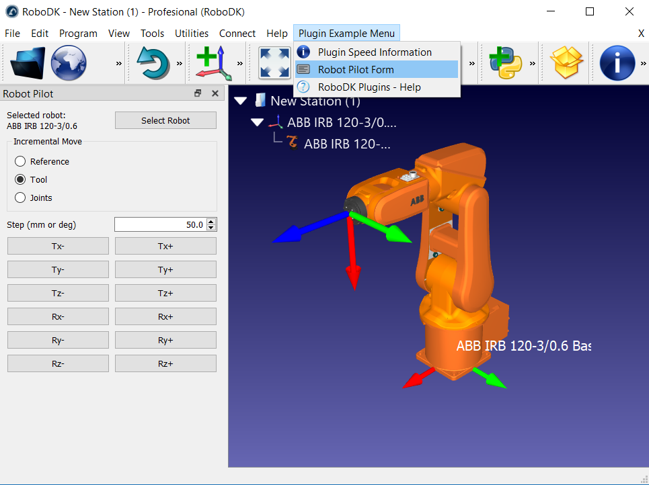Image resolution: width=649 pixels, height=485 pixels.
Task: Click the Ry- button
Action: [58, 341]
